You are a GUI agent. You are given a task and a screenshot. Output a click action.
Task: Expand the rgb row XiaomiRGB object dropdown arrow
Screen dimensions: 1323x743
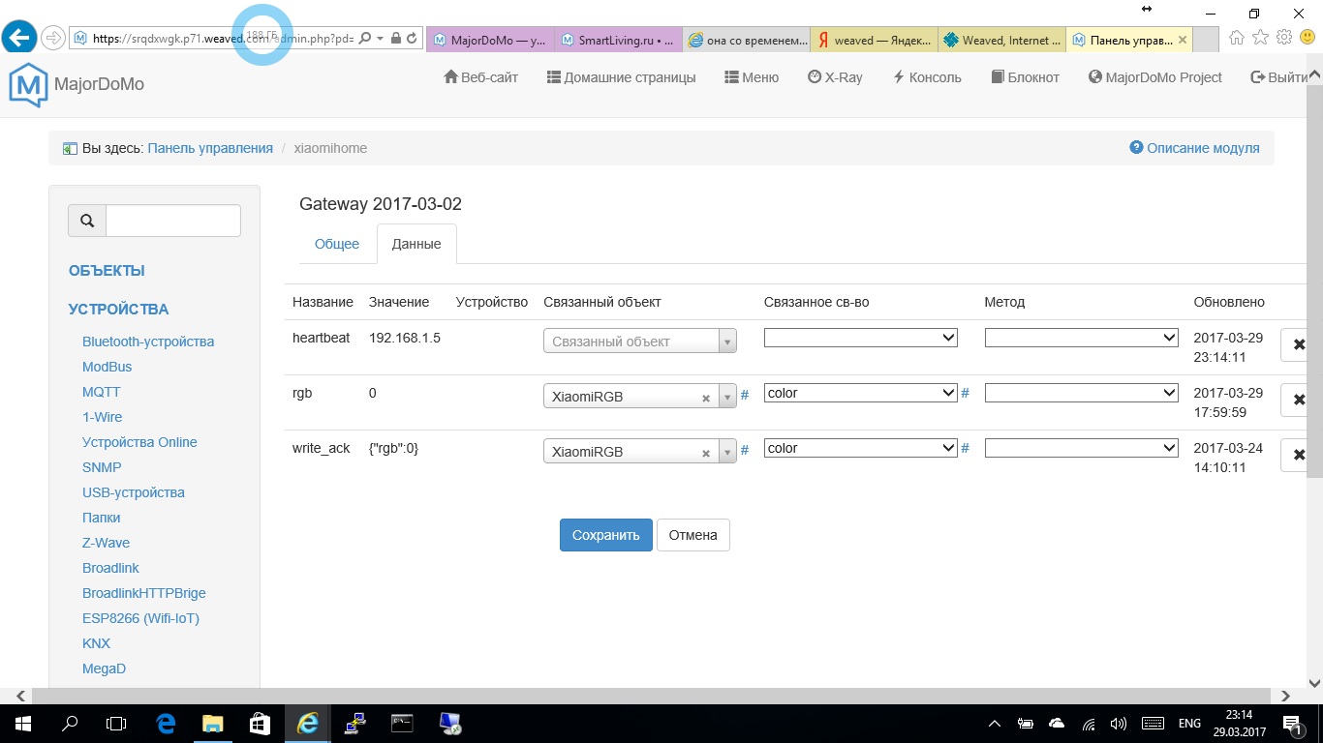(x=727, y=397)
